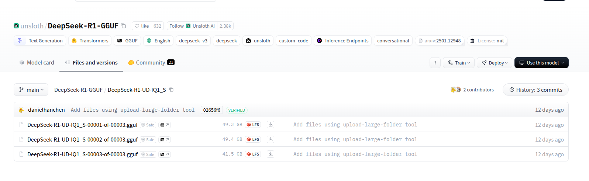Open the arxiv:2501.12948 tag
This screenshot has height=181, width=589.
pyautogui.click(x=440, y=41)
